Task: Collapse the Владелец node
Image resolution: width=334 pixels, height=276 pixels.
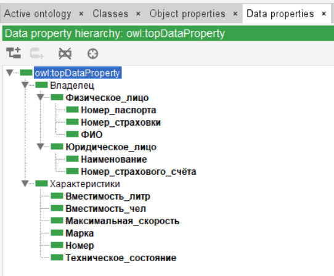Action: [25, 85]
